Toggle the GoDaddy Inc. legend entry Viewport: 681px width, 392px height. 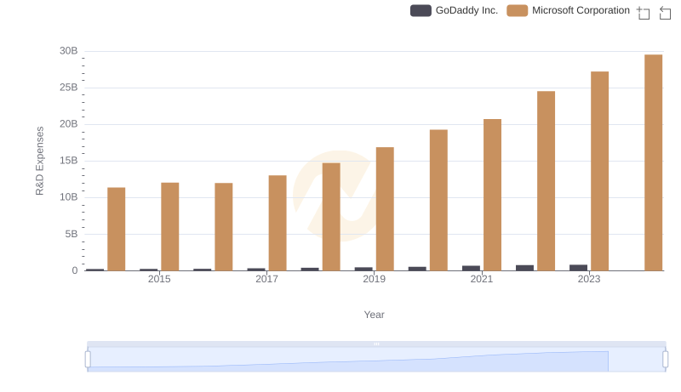pyautogui.click(x=454, y=10)
